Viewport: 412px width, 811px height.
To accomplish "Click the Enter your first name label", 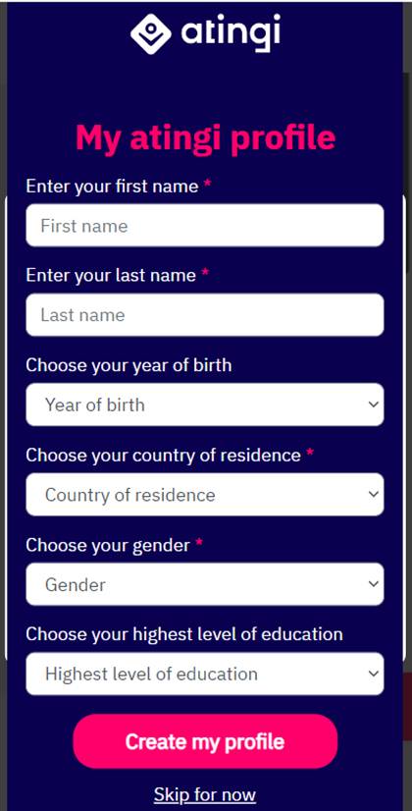I will coord(112,187).
